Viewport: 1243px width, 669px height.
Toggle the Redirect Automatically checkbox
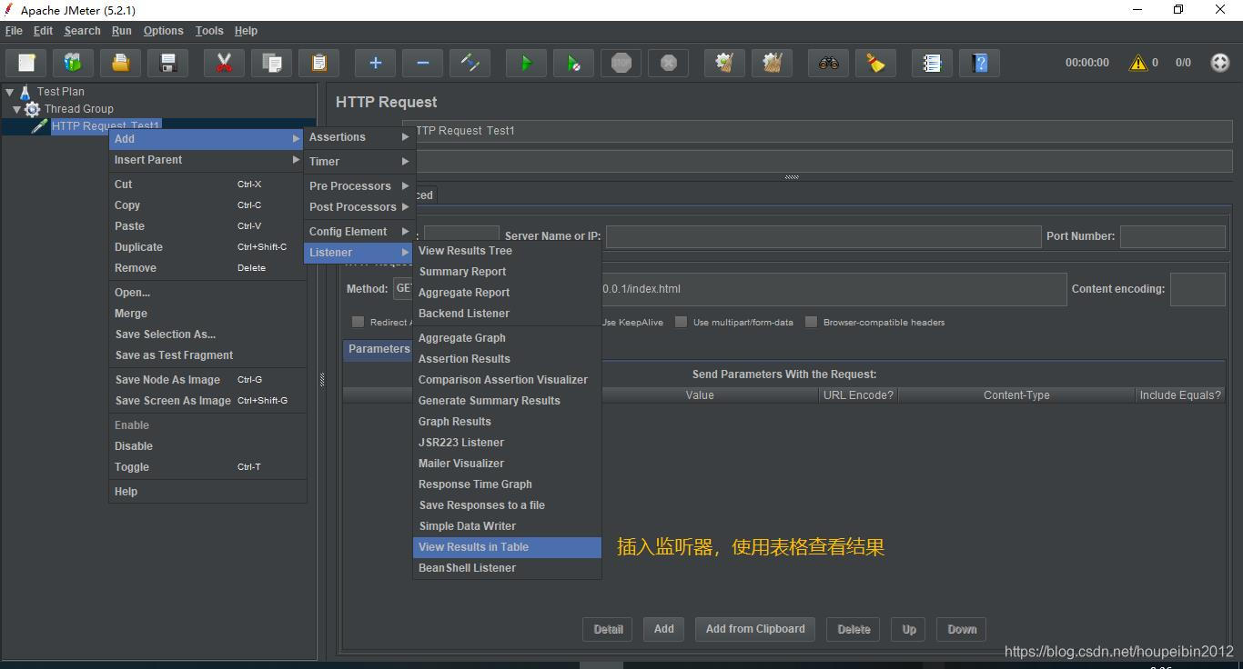click(358, 322)
